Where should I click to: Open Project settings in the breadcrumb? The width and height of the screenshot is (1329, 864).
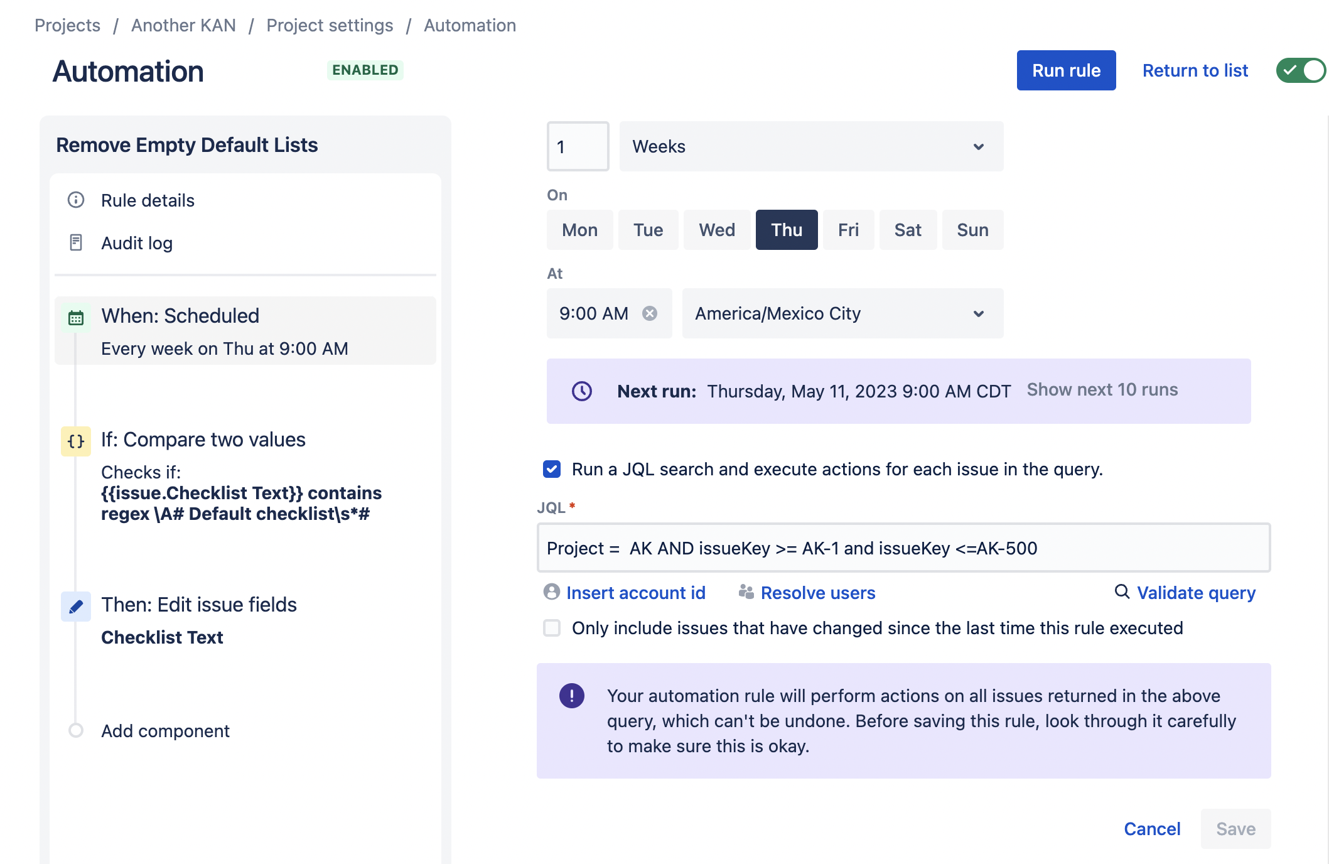330,25
